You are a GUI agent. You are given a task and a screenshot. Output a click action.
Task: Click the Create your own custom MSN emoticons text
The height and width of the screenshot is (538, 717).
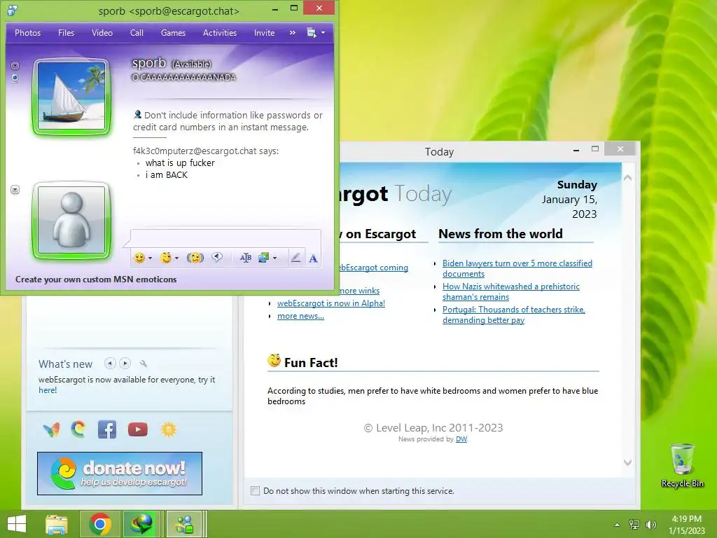[x=95, y=280]
